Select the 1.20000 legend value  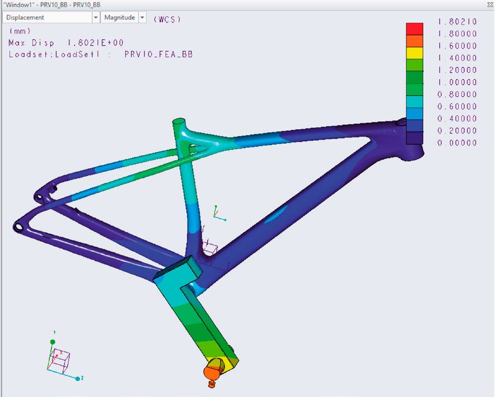point(457,70)
